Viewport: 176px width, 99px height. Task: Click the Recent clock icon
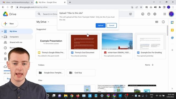coord(5,48)
